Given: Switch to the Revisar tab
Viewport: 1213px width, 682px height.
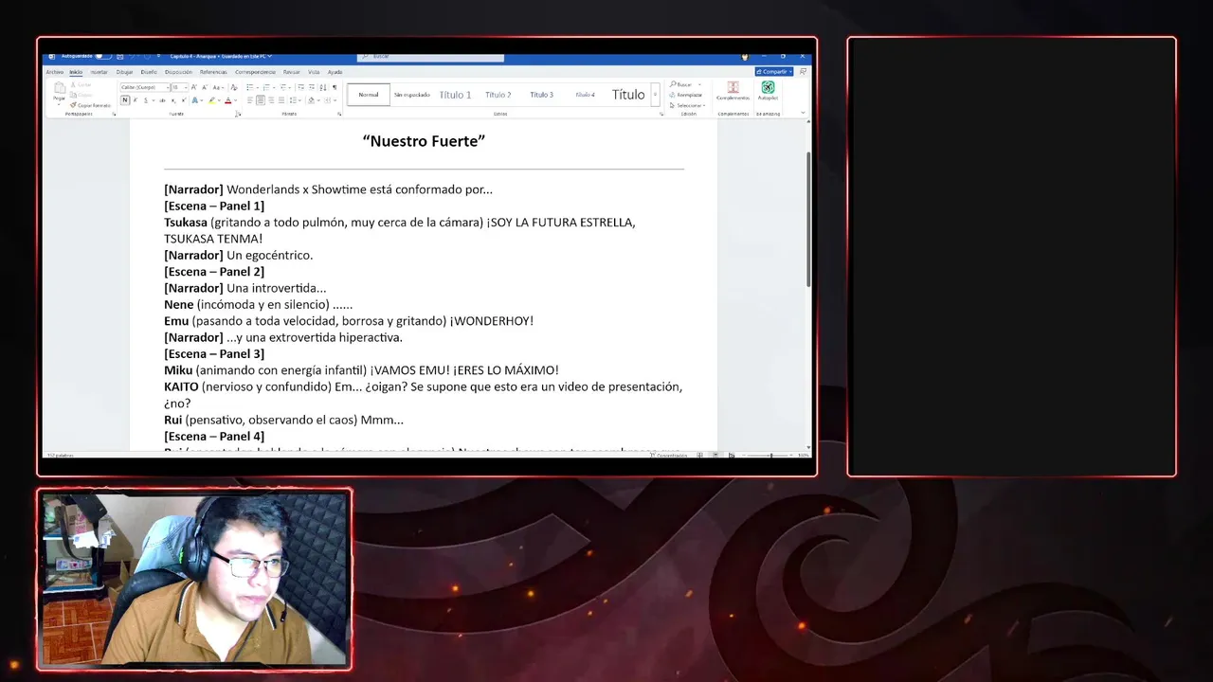Looking at the screenshot, I should click(291, 72).
